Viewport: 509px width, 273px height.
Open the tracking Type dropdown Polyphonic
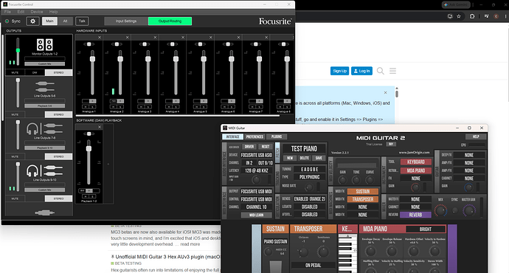click(x=309, y=177)
